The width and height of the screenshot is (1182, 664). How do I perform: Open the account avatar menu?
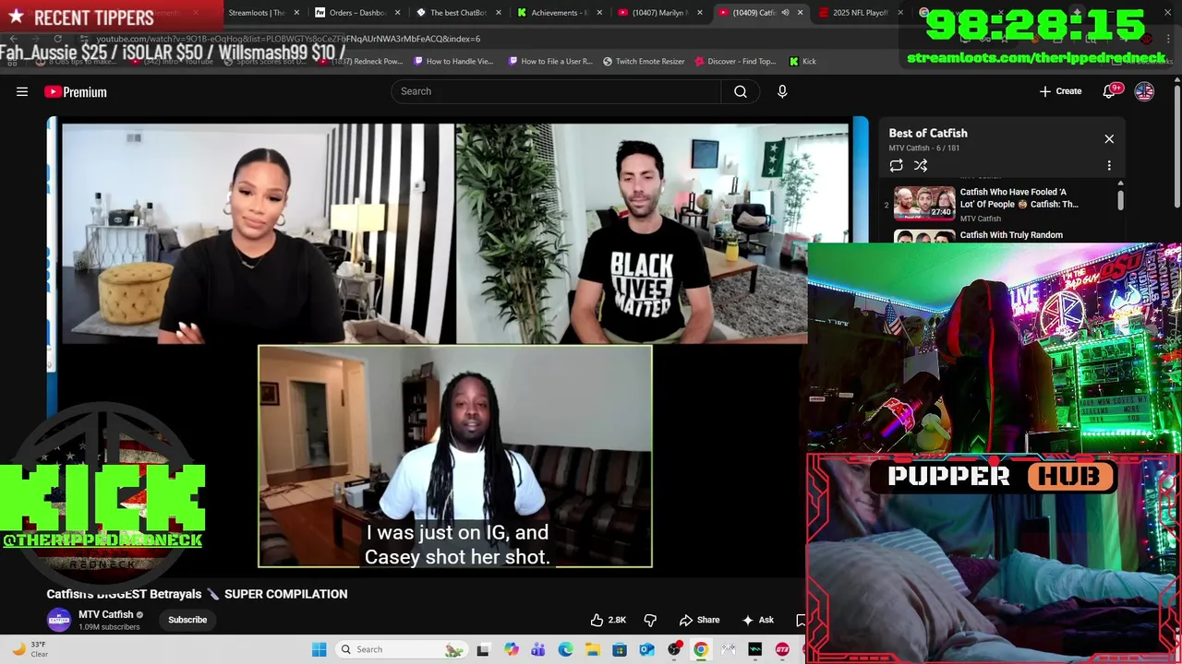(x=1144, y=91)
